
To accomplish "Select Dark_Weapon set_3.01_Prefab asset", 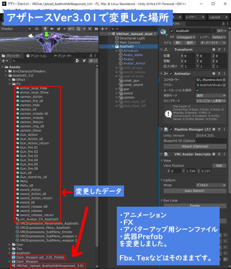I will tap(40, 257).
